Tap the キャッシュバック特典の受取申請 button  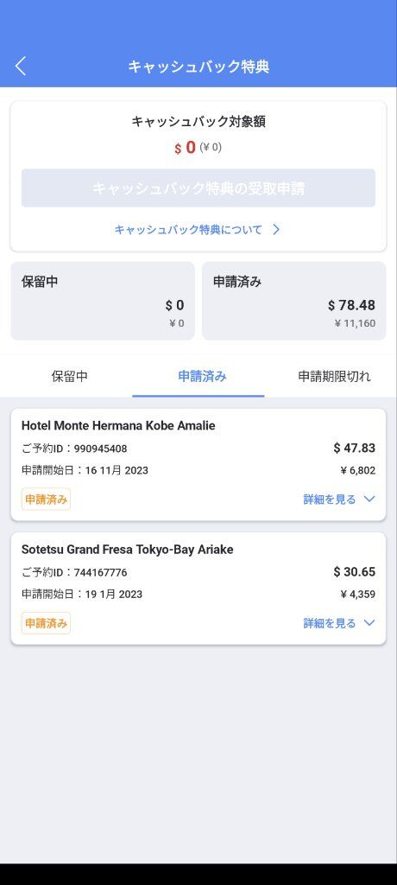pyautogui.click(x=198, y=188)
